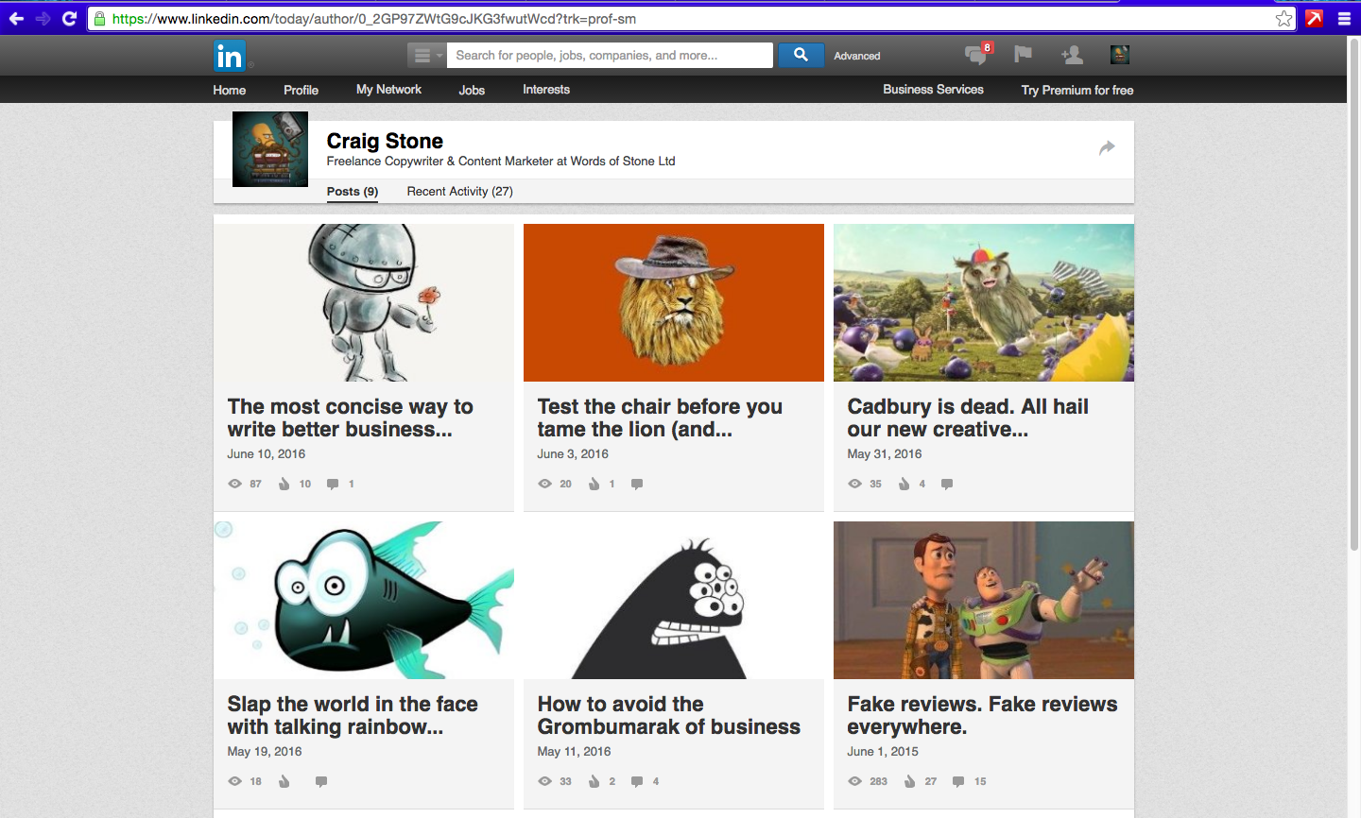This screenshot has height=818, width=1361.
Task: Click comment icon on Test the chair post
Action: (x=637, y=484)
